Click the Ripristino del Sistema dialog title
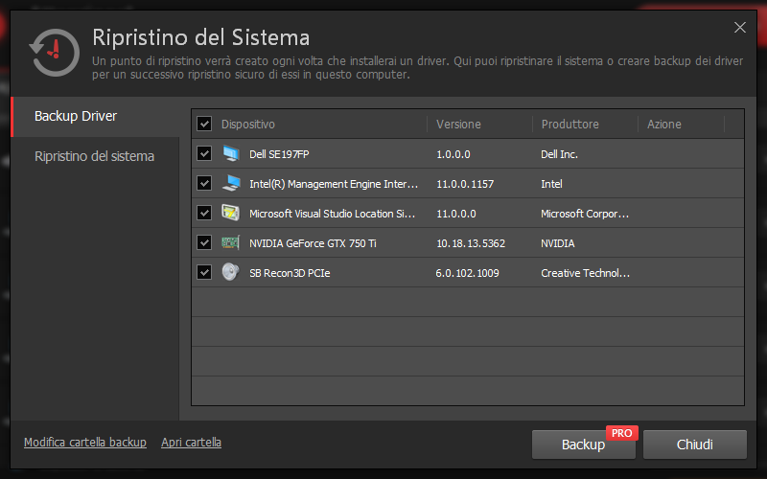 click(x=200, y=37)
